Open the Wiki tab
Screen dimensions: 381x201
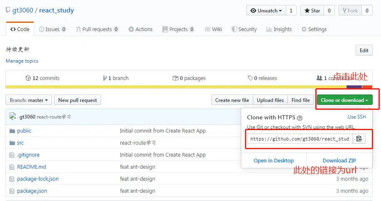click(213, 29)
